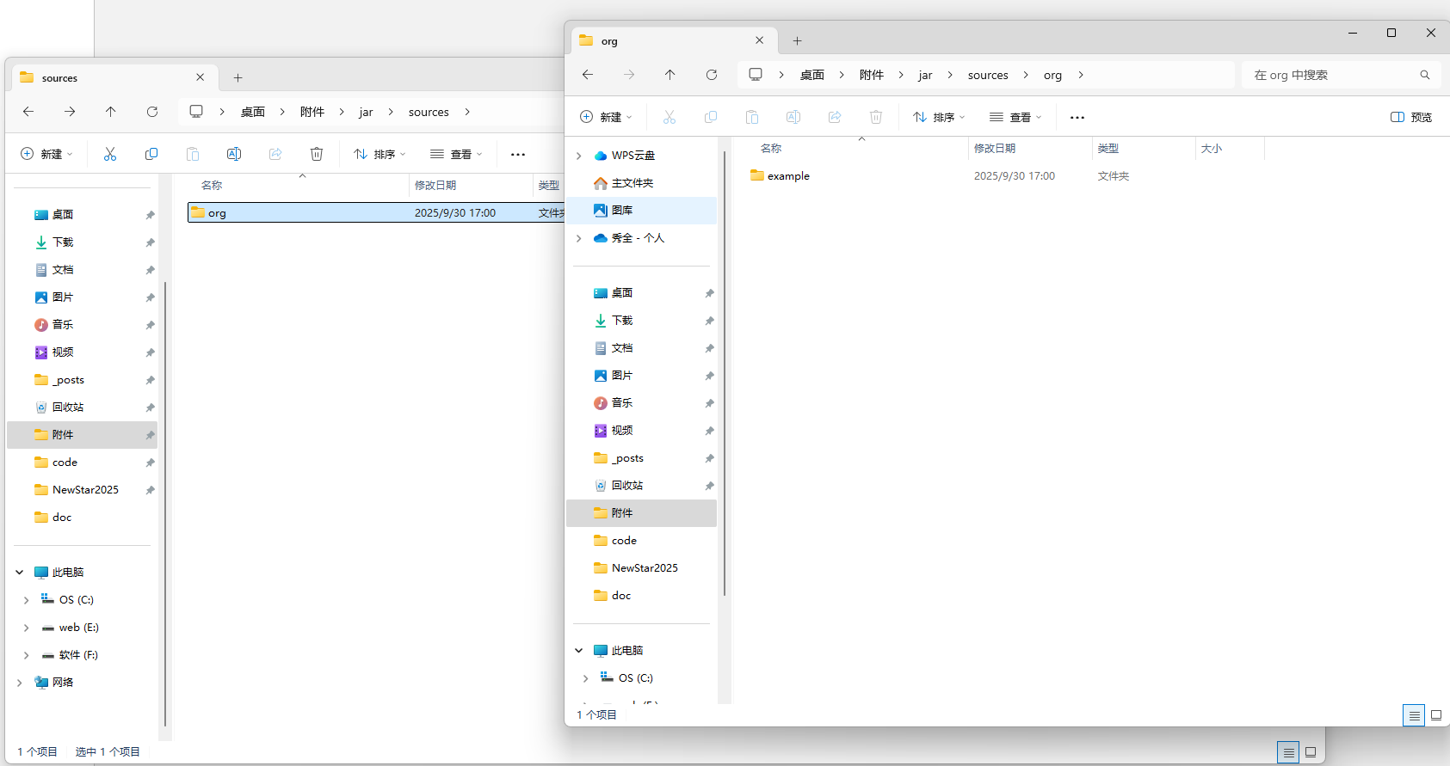This screenshot has width=1450, height=766.
Task: Click the search box in org window
Action: pyautogui.click(x=1334, y=75)
